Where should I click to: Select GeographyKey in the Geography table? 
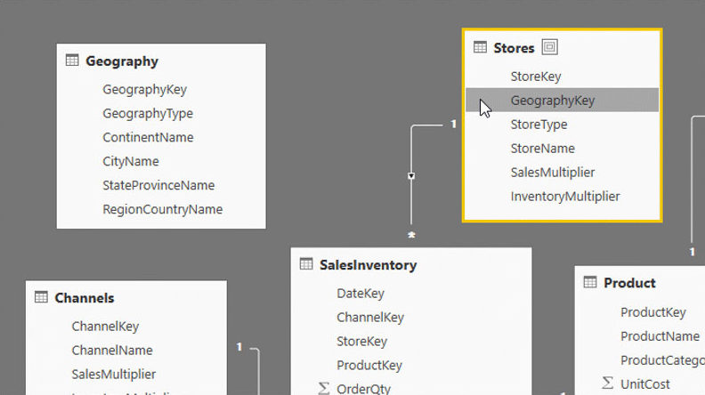144,90
